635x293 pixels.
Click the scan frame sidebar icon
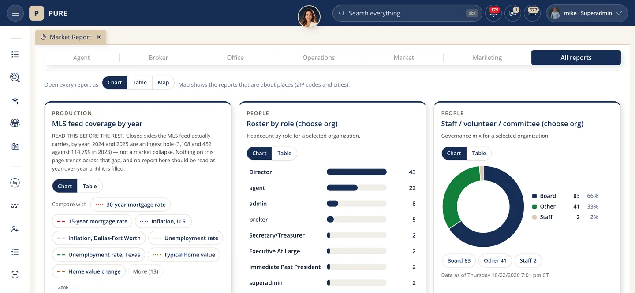(x=15, y=275)
